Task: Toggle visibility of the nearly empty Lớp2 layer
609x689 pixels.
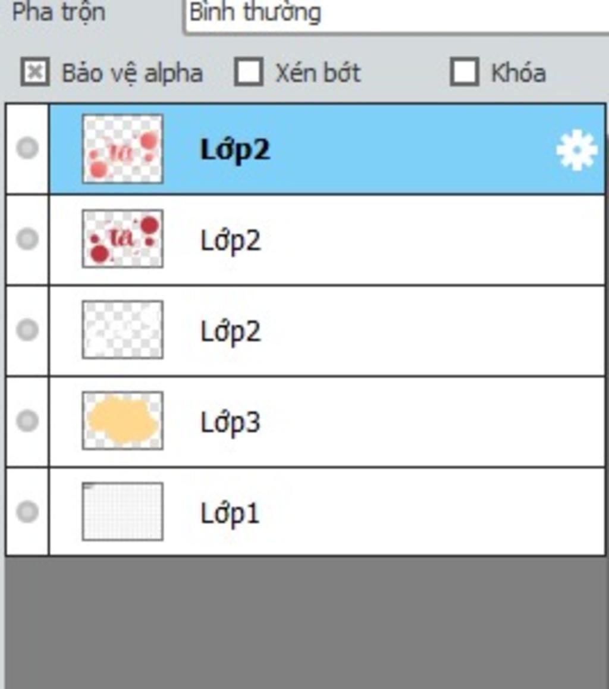Action: [27, 330]
